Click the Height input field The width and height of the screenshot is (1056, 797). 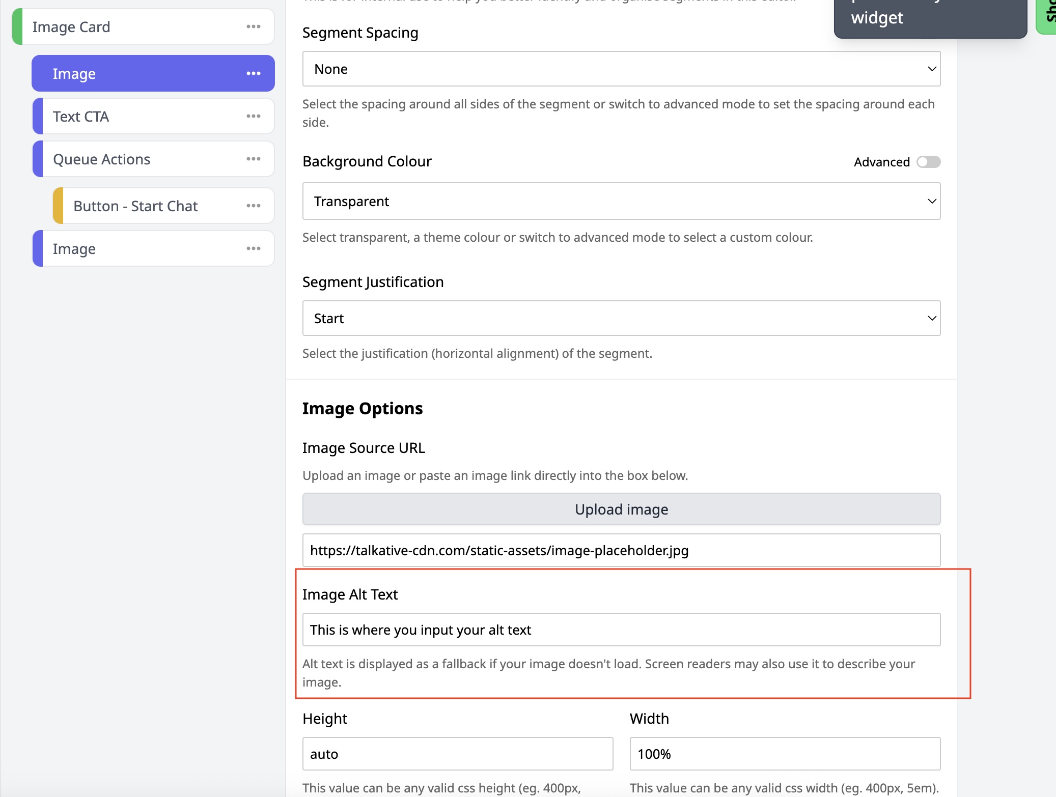tap(457, 754)
